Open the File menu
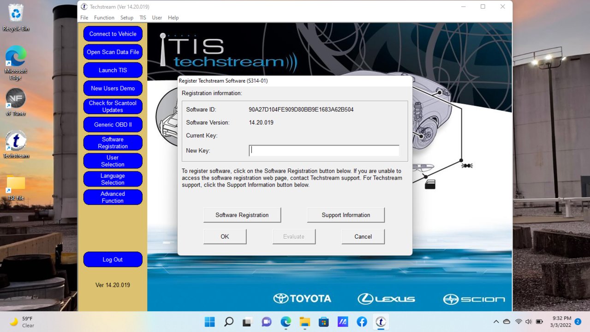Screen dimensions: 590x332 click(x=84, y=18)
